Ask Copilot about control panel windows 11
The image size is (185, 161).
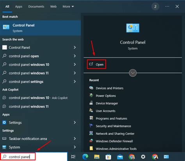(x=40, y=107)
